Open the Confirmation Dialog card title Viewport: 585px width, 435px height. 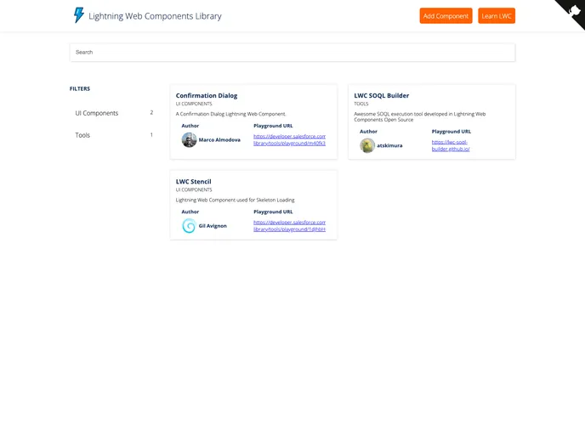click(207, 96)
